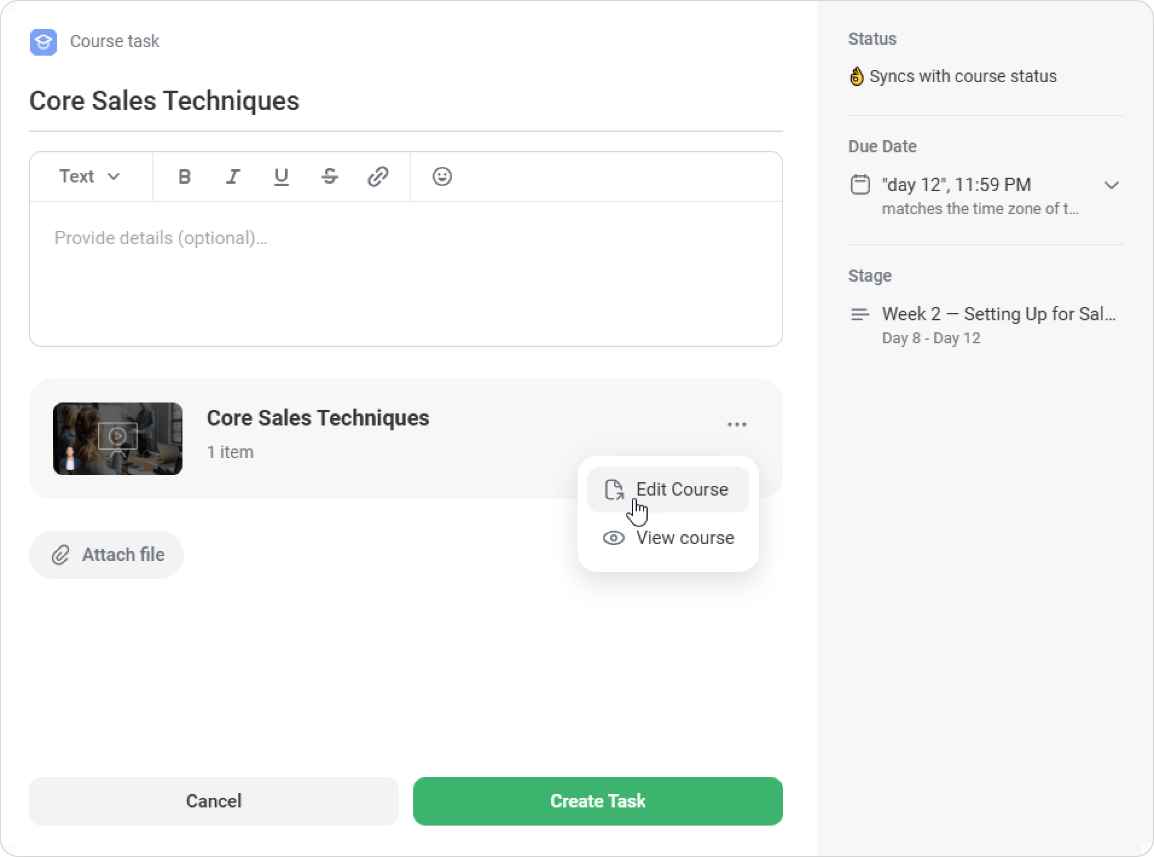Click the Attach file button
1154x857 pixels.
[106, 555]
